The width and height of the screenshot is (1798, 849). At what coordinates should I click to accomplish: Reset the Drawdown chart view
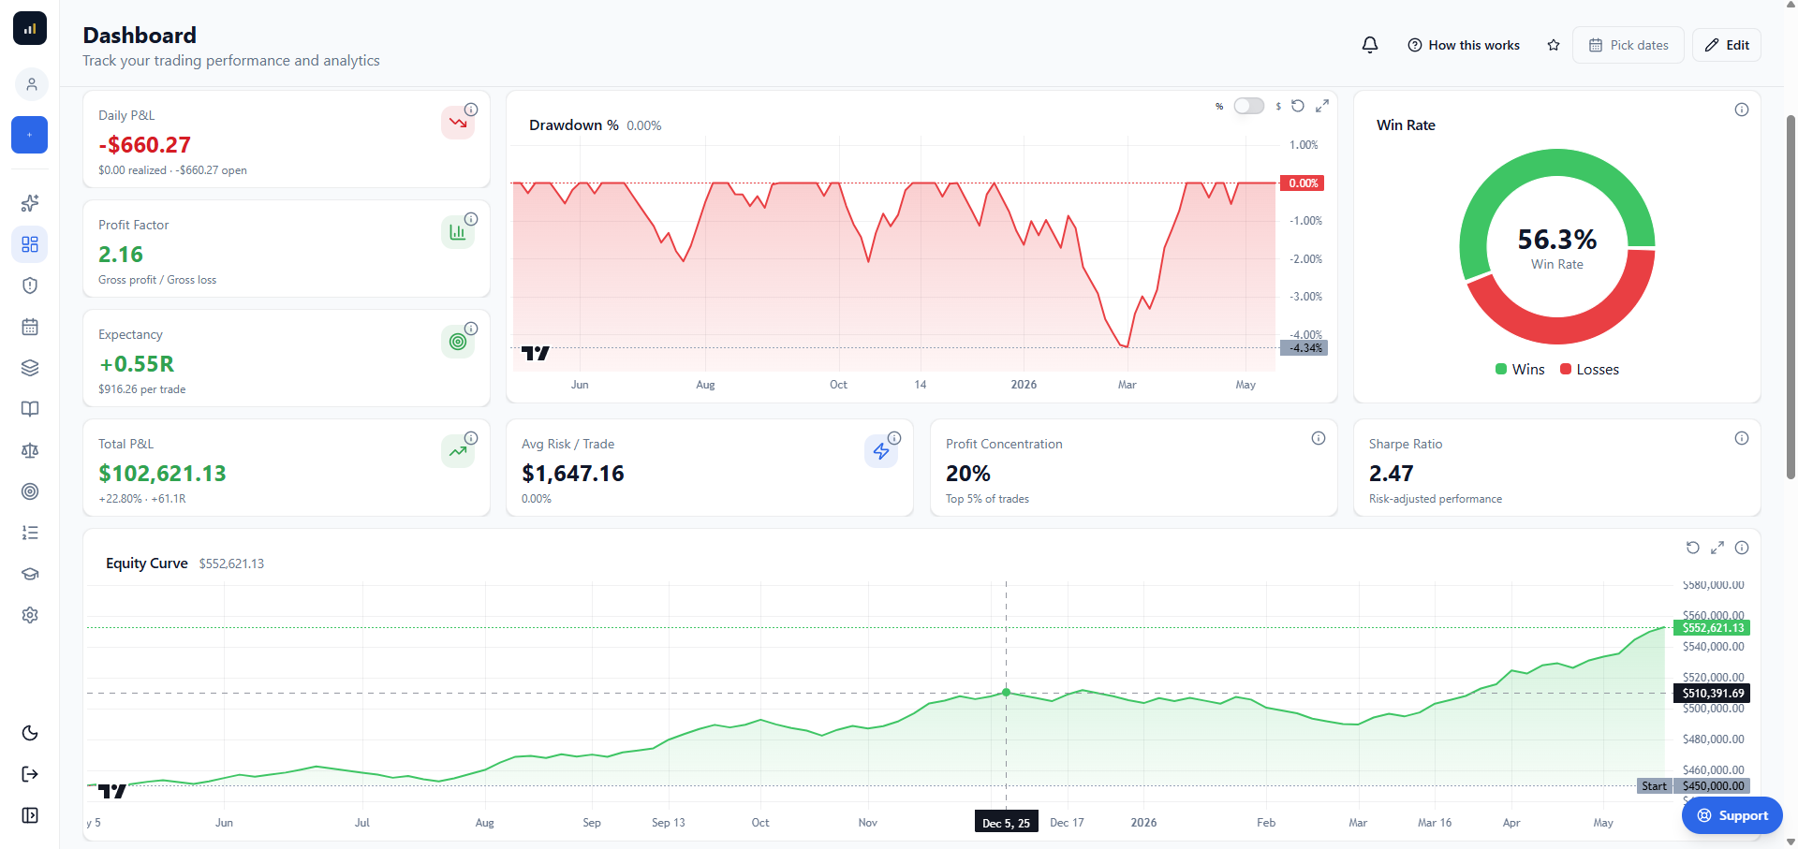(1298, 106)
